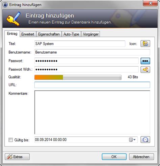
Task: Click the Titel field containing SAP System
Action: 80,44
